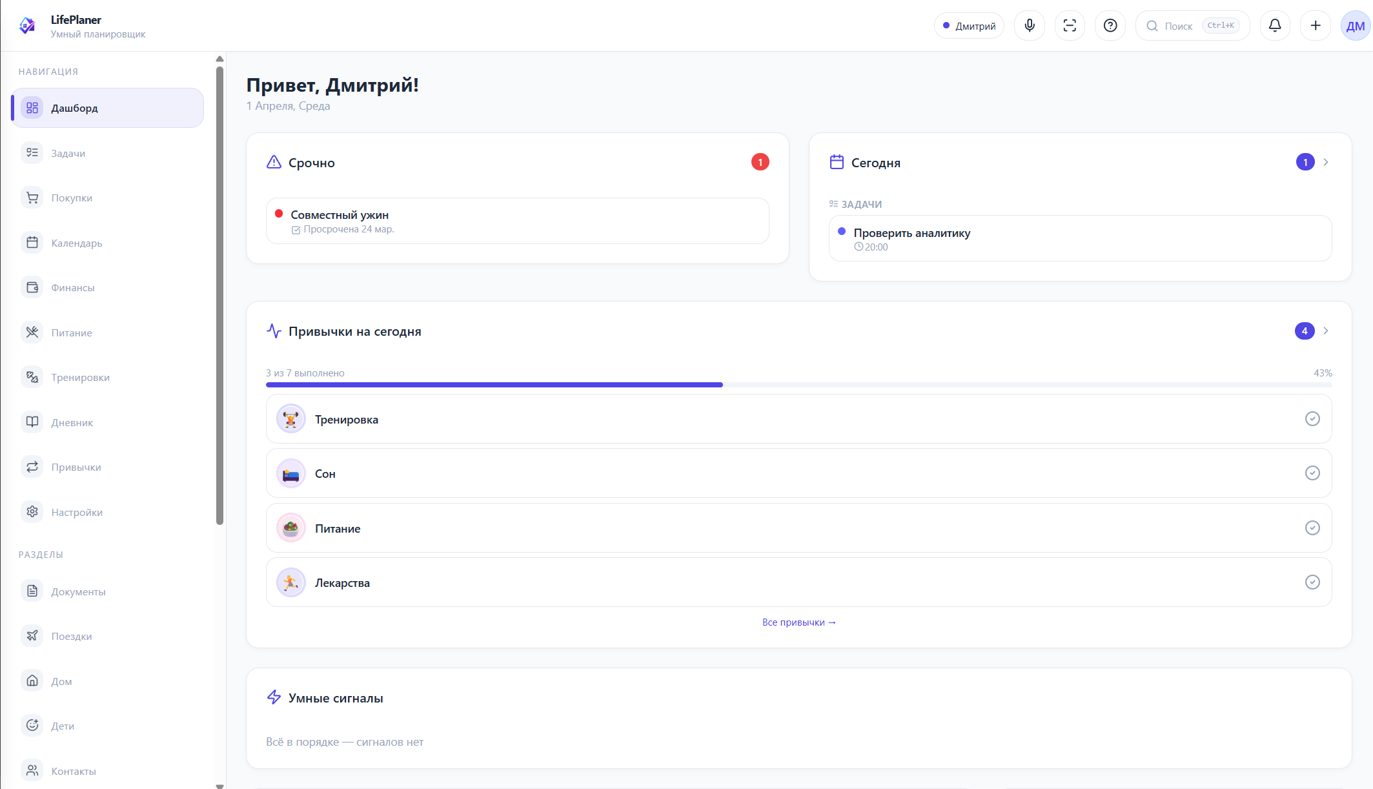Mark Тренировка habit as done
1373x789 pixels.
[x=1312, y=419]
